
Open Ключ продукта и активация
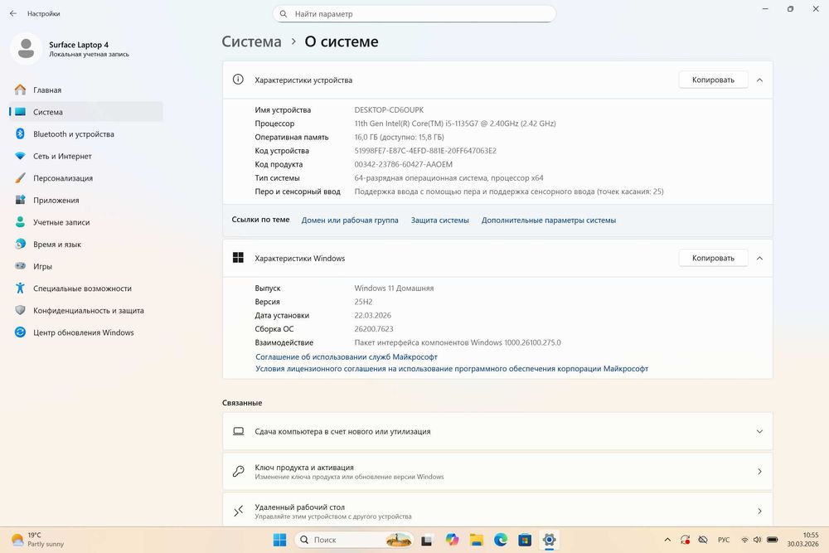tap(497, 471)
